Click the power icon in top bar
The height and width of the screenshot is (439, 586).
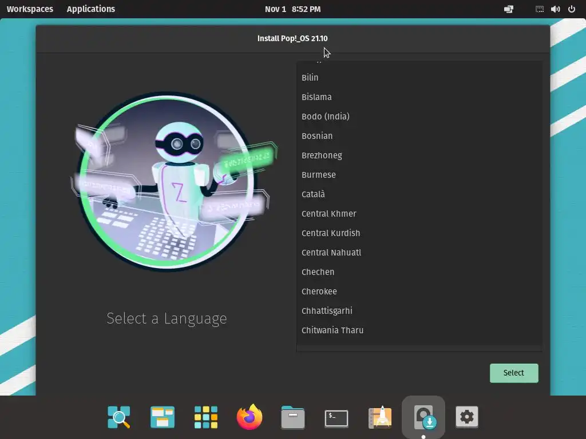(x=572, y=9)
